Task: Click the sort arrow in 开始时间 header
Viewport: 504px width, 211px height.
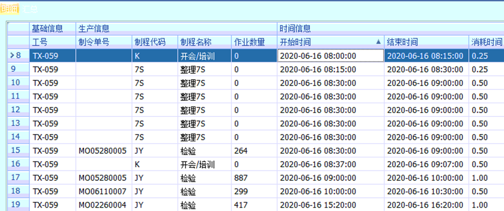Action: [x=379, y=42]
